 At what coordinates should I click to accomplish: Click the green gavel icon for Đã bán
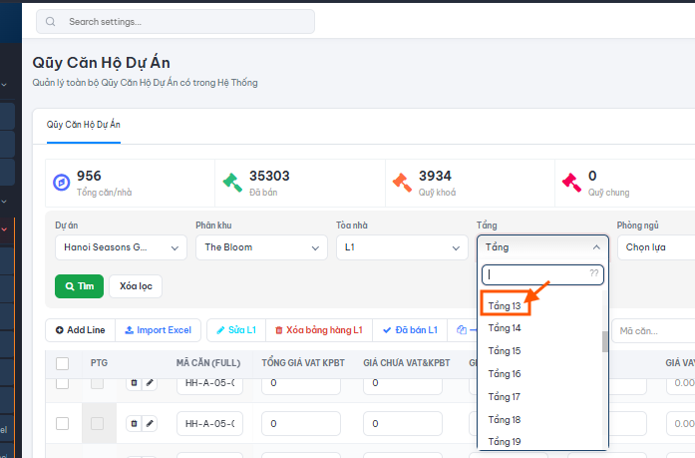tap(232, 183)
